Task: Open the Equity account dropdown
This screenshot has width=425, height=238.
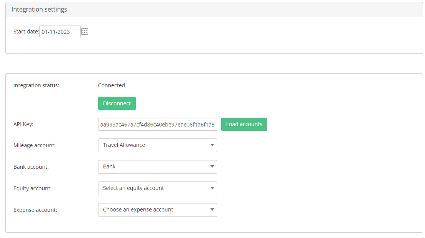Action: 157,188
